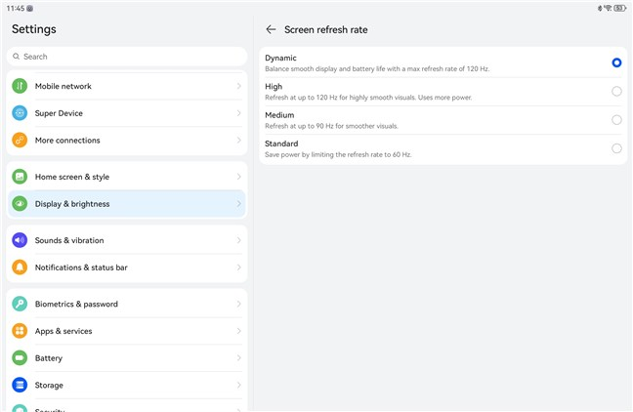This screenshot has height=412, width=633.
Task: Expand Battery settings via its chevron
Action: 239,358
